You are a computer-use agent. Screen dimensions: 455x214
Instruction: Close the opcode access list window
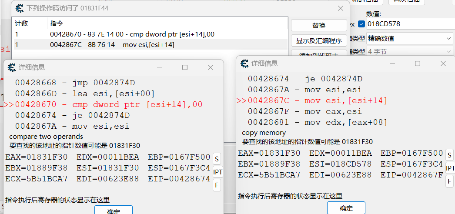click(x=341, y=8)
